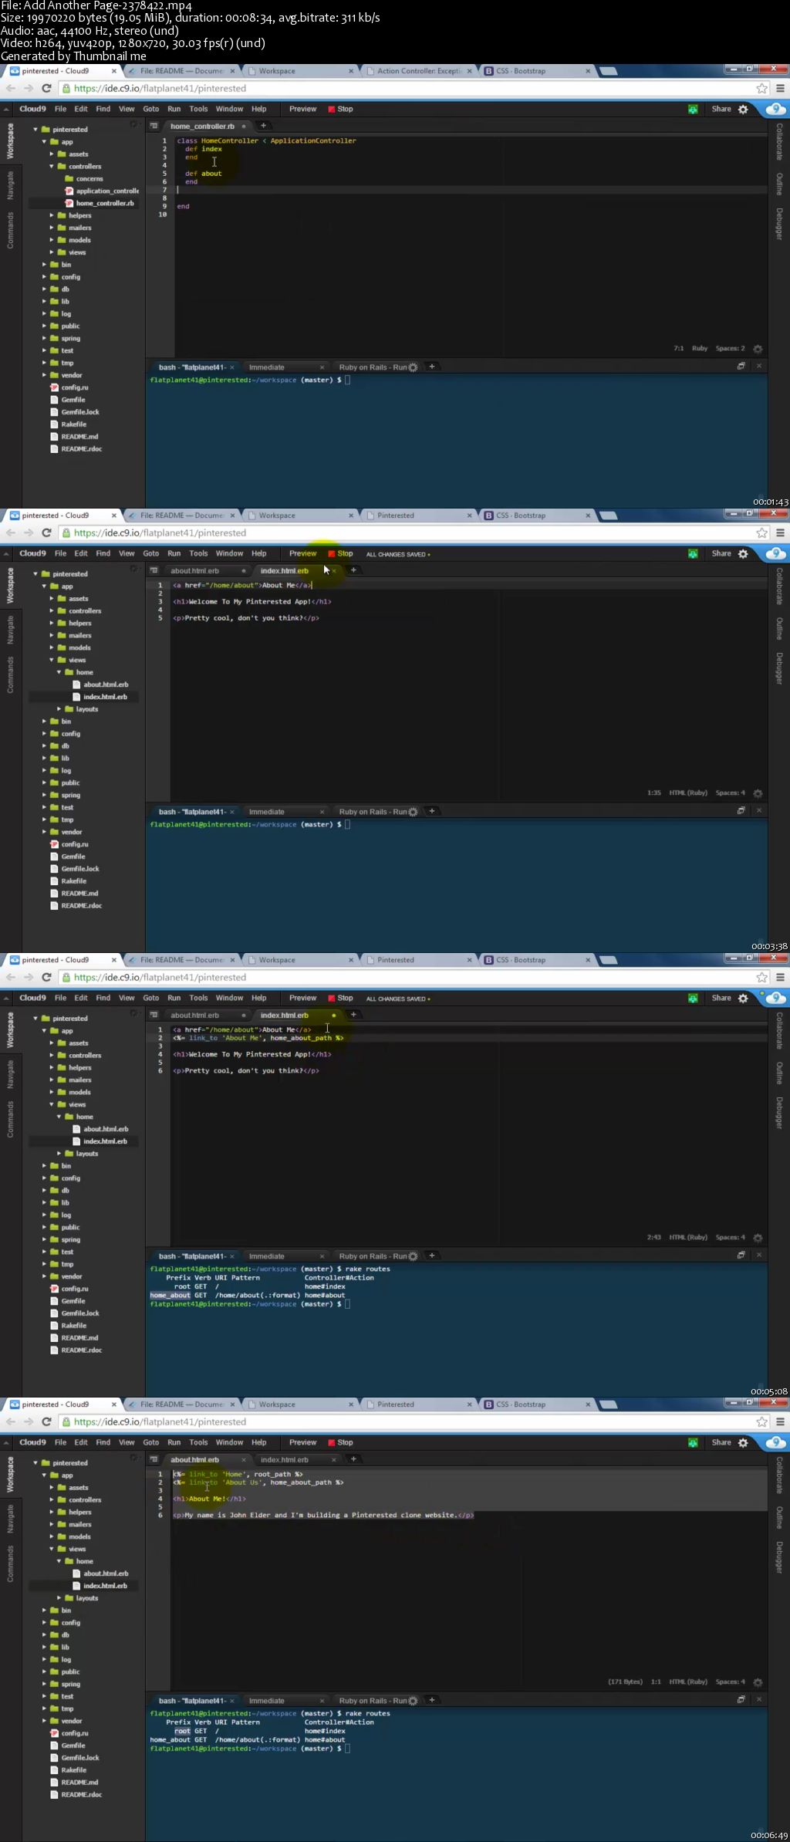This screenshot has height=1842, width=790.
Task: Open Chrome hamburger menu in the 00:05:08 frame
Action: 780,978
